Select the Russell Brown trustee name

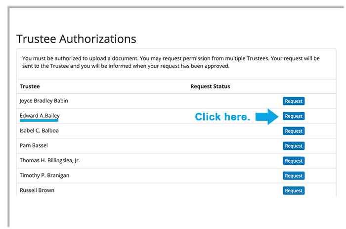[x=37, y=190]
